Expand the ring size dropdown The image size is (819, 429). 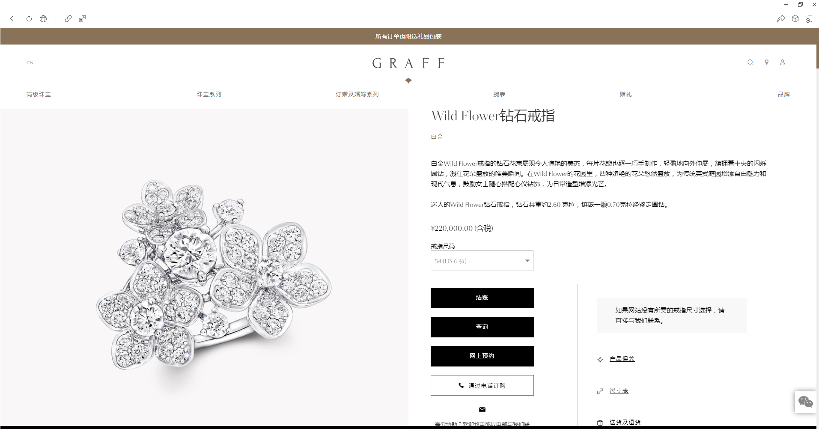pyautogui.click(x=482, y=261)
